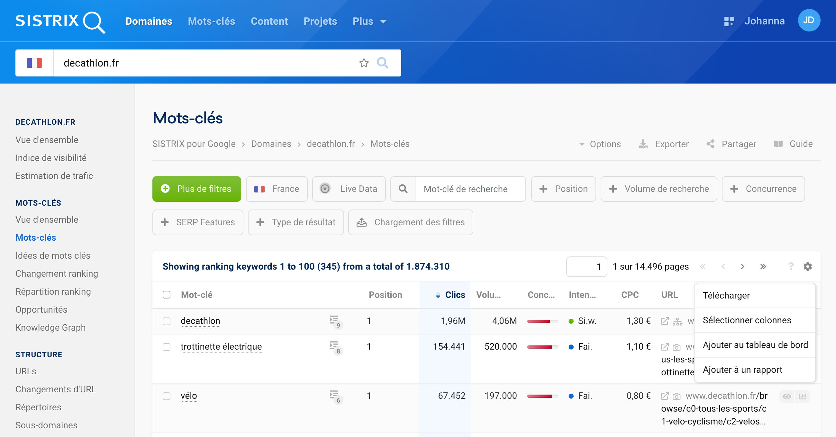The image size is (836, 437).
Task: Check the trottinette électrique checkbox
Action: pyautogui.click(x=167, y=347)
